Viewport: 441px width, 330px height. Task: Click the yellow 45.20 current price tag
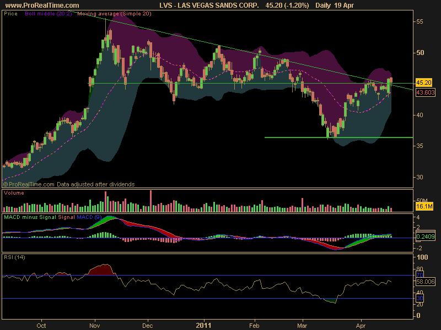pyautogui.click(x=423, y=82)
